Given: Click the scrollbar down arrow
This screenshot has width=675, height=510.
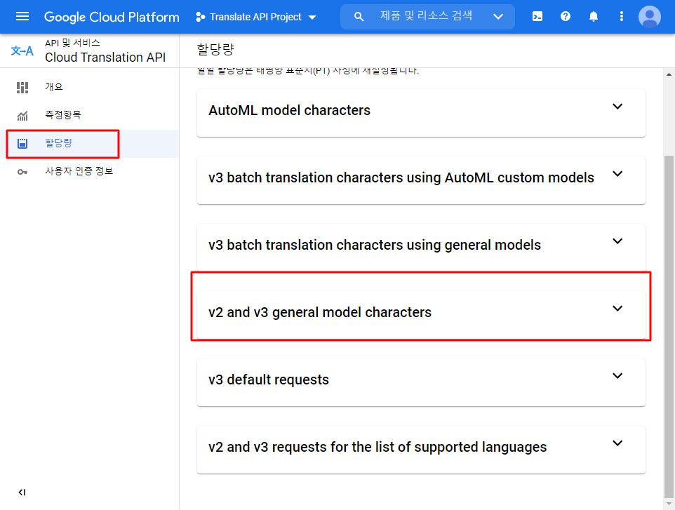Looking at the screenshot, I should [669, 504].
